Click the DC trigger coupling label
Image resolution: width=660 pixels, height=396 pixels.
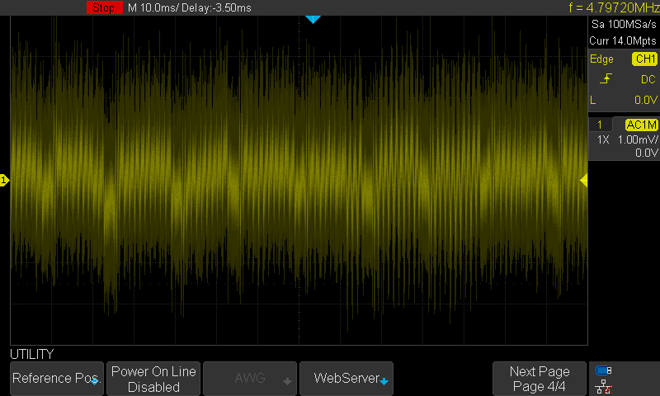(x=648, y=79)
